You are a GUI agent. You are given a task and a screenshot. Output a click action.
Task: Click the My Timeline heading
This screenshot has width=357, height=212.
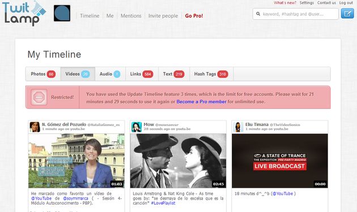point(54,54)
